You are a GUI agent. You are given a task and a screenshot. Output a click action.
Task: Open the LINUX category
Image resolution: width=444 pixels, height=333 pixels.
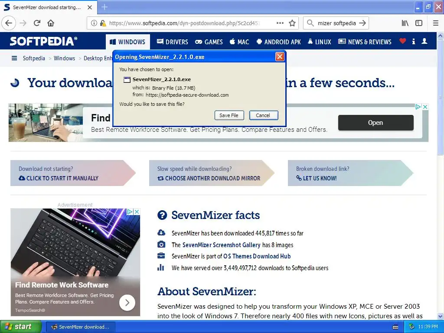[319, 42]
